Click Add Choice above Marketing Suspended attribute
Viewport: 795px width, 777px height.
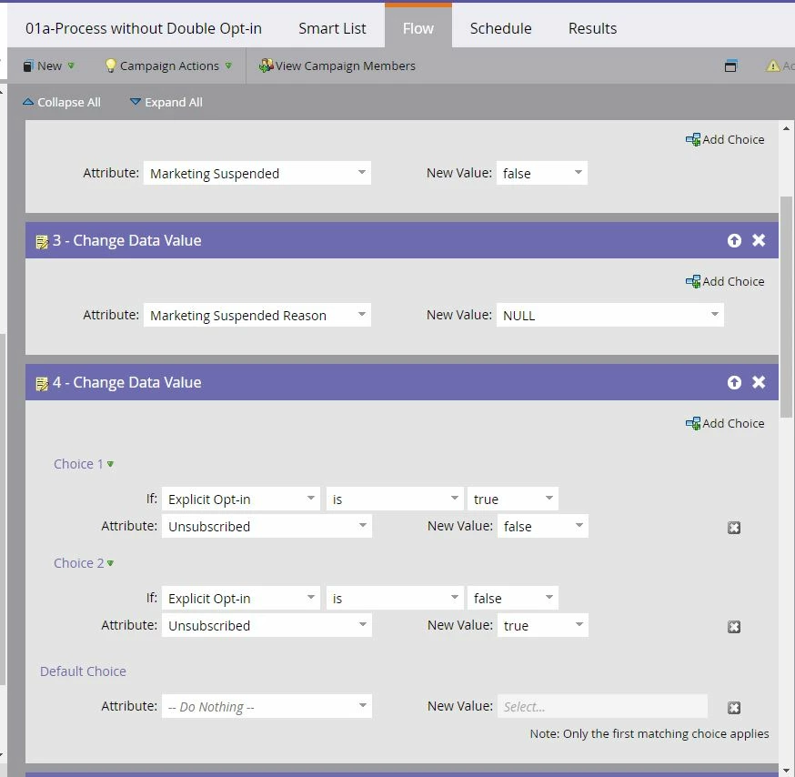pyautogui.click(x=725, y=139)
